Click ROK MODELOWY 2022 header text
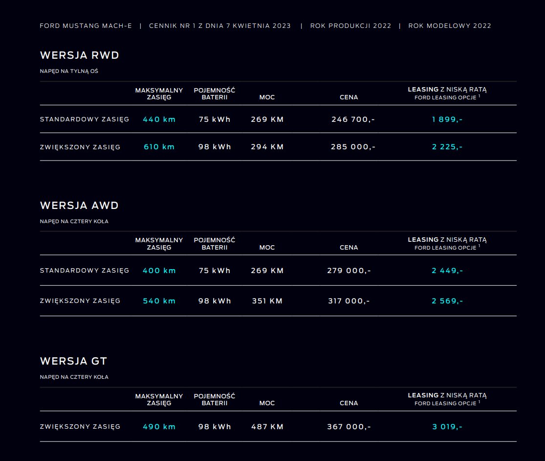545x461 pixels. pos(450,26)
